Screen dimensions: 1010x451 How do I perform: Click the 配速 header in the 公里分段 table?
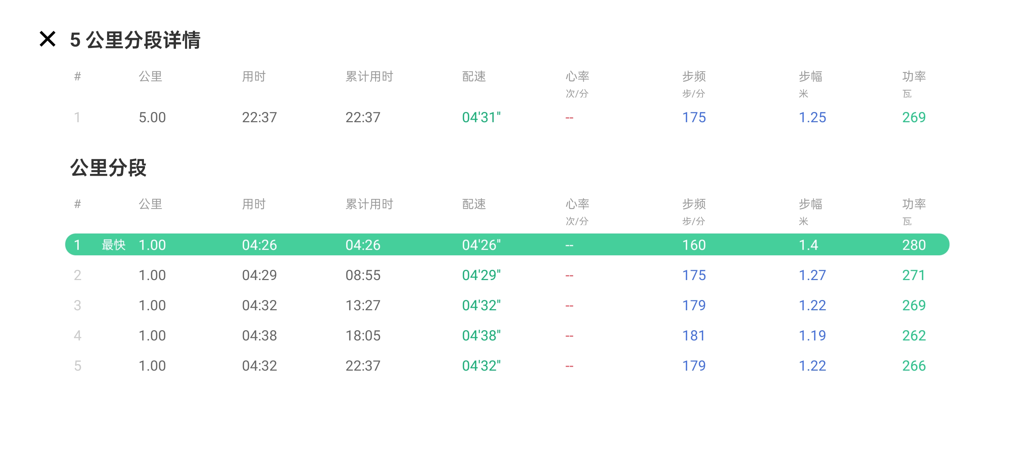(x=474, y=204)
